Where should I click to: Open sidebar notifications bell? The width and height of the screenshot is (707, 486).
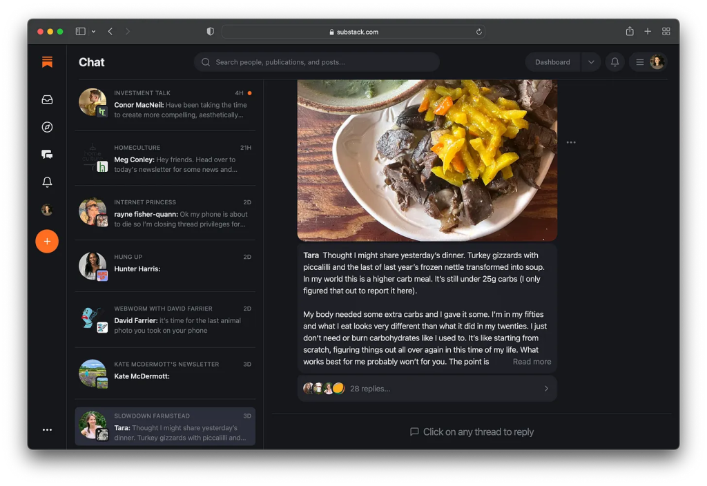(47, 182)
